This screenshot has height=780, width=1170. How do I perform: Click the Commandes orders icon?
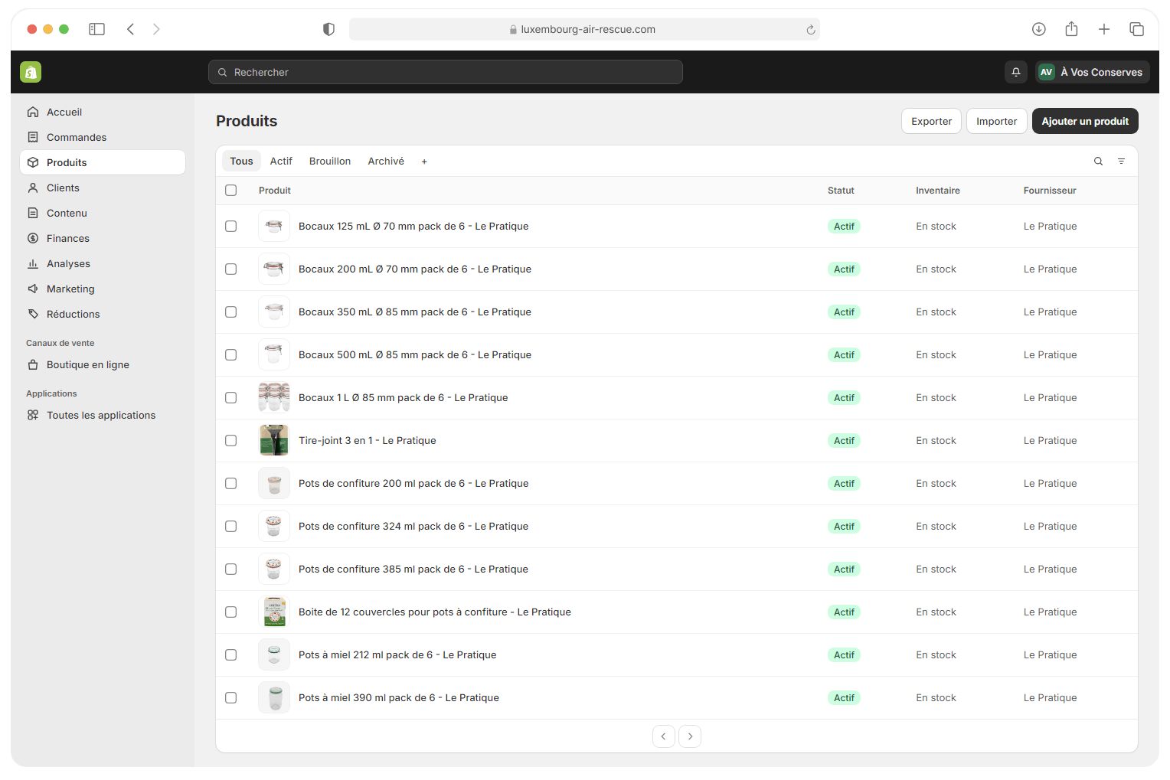(x=33, y=137)
